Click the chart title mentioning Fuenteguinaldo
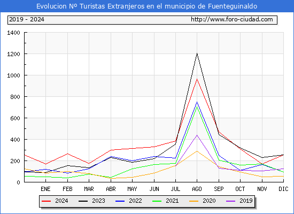The height and width of the screenshot is (214, 294). [146, 6]
